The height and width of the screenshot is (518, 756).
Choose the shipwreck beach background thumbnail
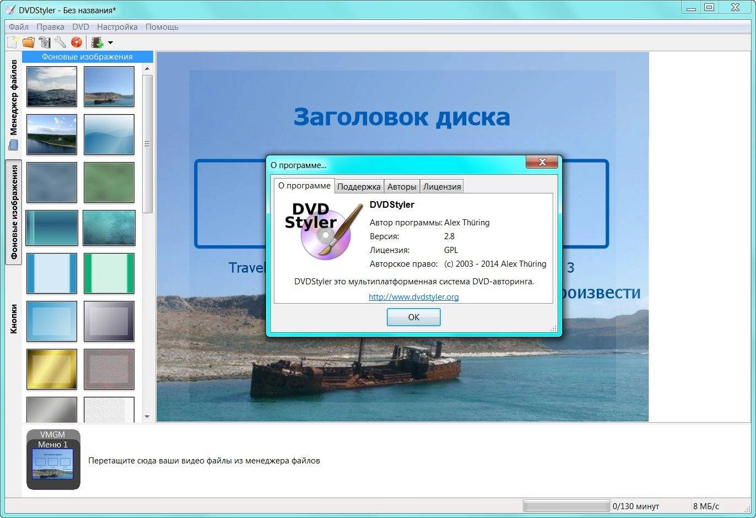point(109,87)
